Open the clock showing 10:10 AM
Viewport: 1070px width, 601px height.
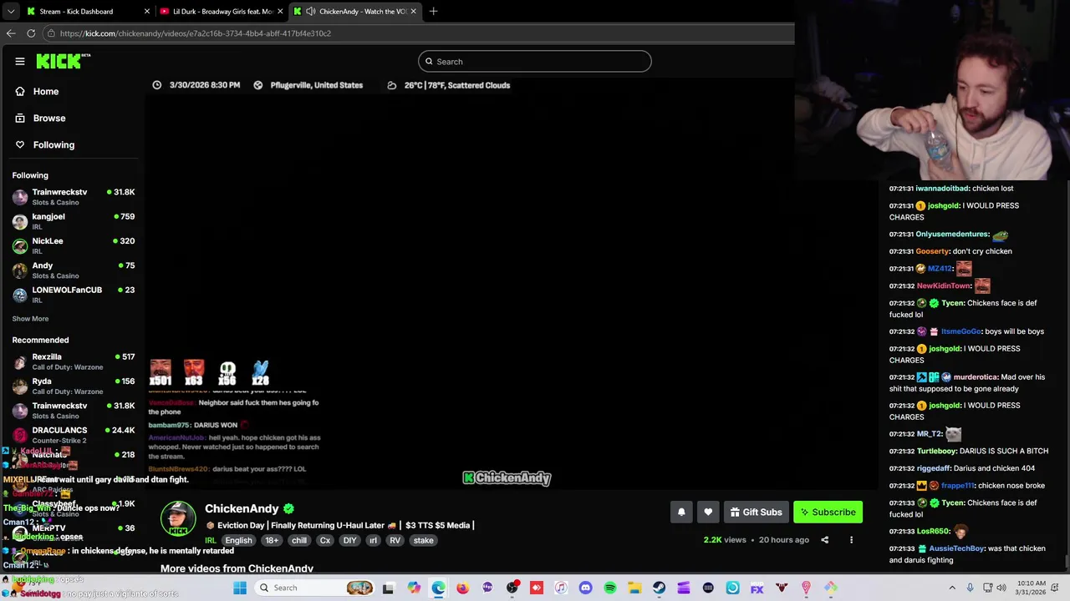tap(1032, 588)
